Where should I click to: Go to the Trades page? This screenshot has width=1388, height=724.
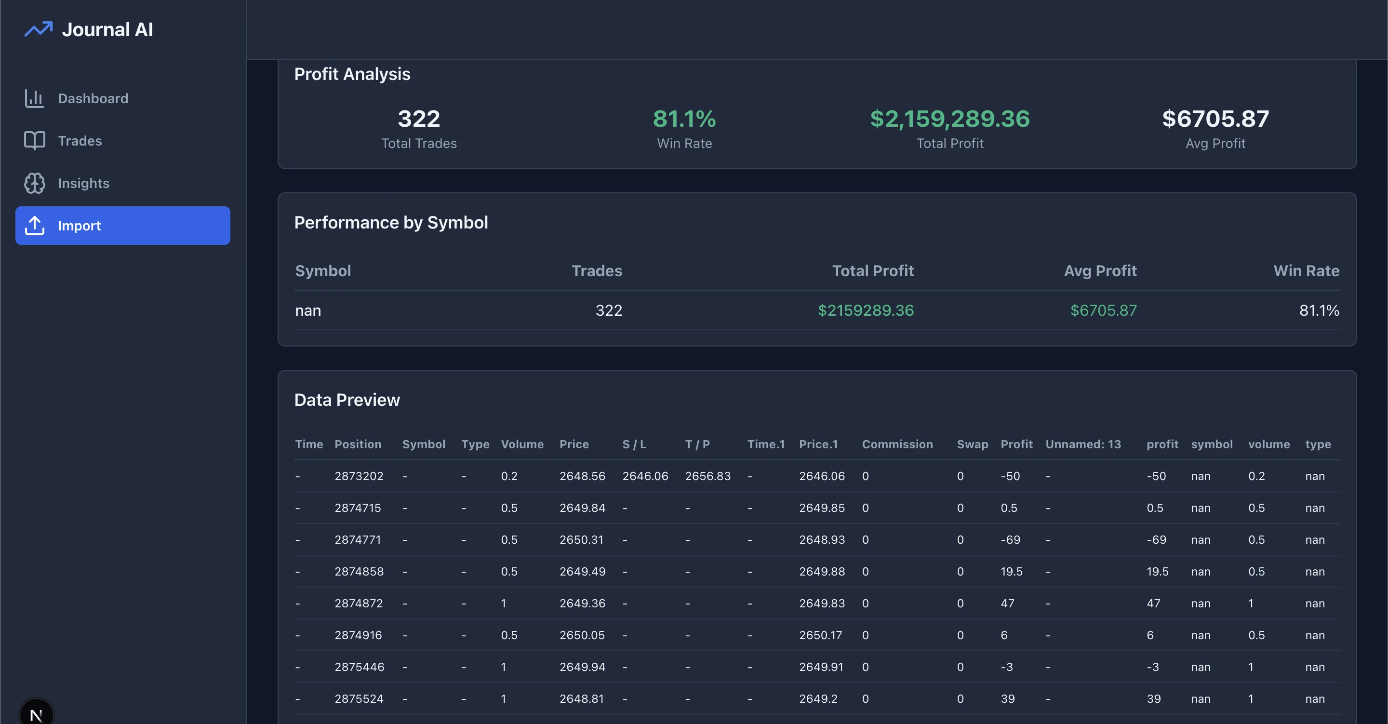tap(80, 141)
